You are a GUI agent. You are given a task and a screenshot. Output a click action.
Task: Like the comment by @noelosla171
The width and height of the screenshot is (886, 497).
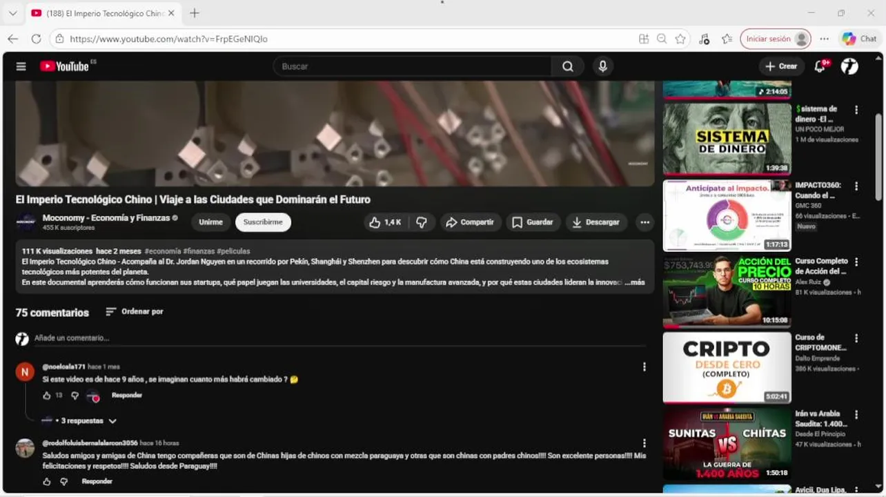pos(47,396)
